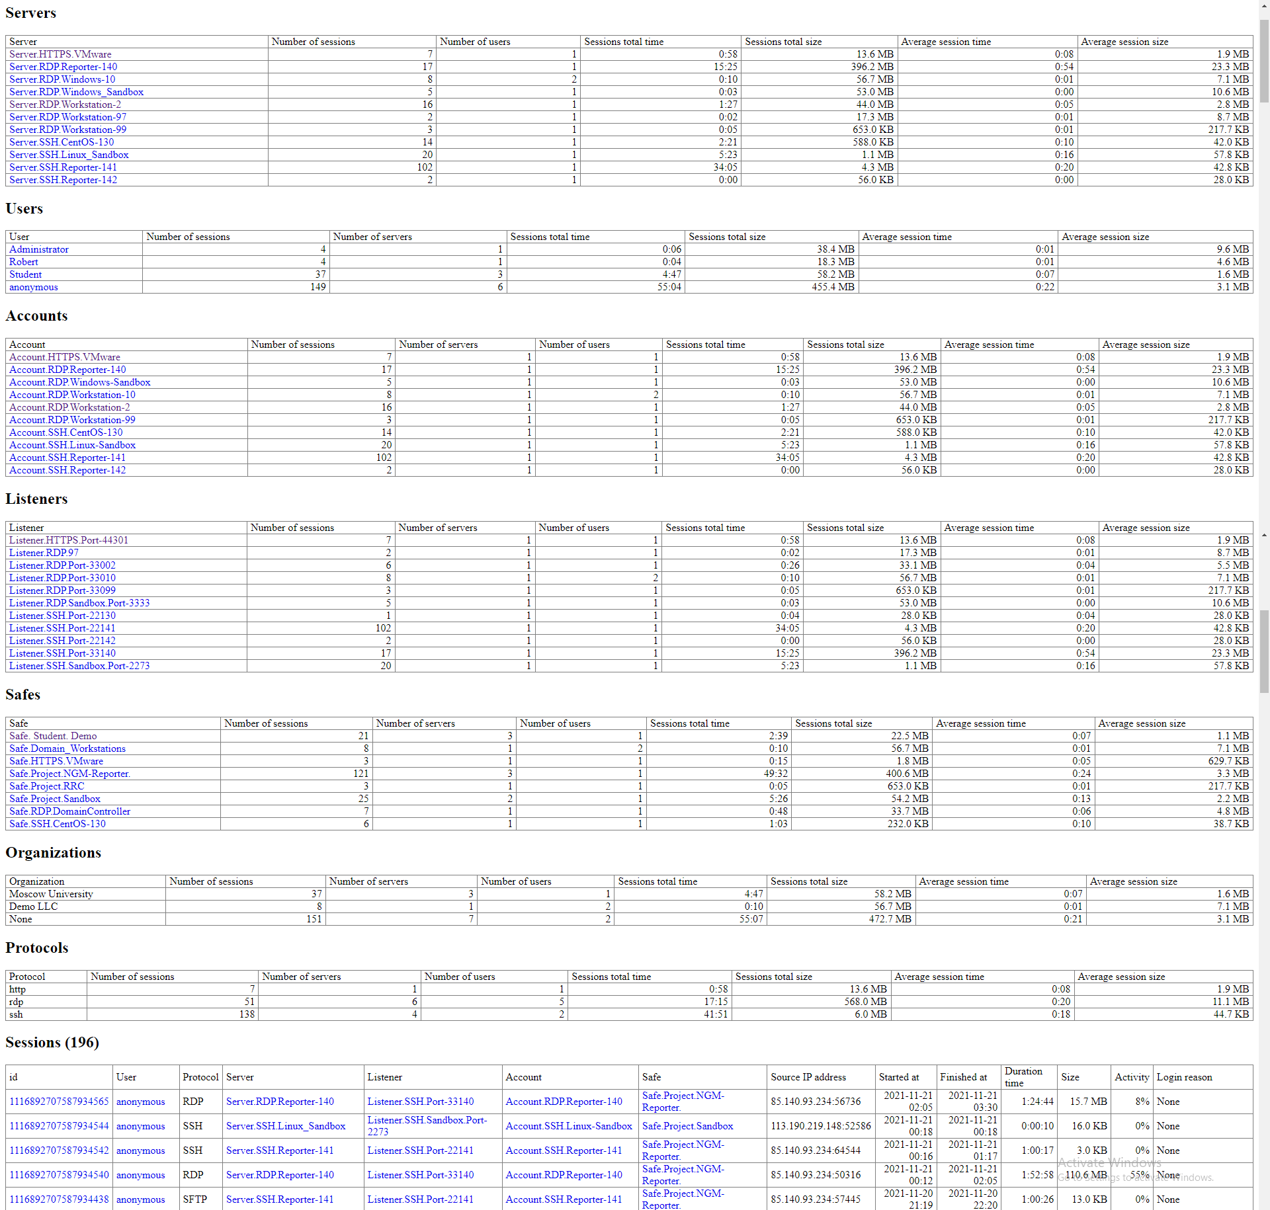This screenshot has width=1270, height=1210.
Task: Open Account.RDP.Windows-Sandbox account link
Action: click(79, 382)
